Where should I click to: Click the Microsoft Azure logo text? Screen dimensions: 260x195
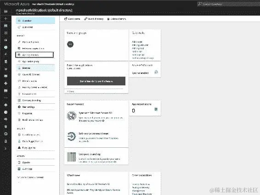17,4
